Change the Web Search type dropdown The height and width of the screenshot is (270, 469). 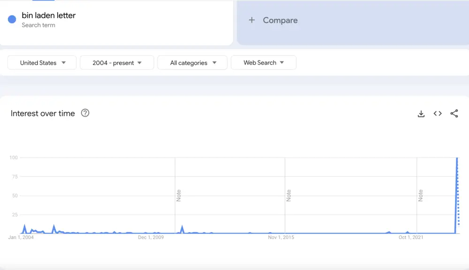(x=263, y=63)
